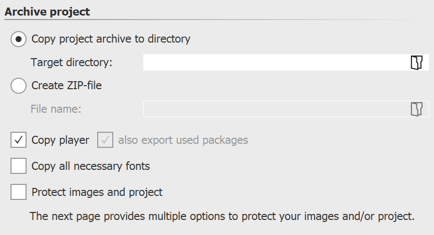Click the "also export used packages" label text
434x235 pixels.
[x=183, y=140]
